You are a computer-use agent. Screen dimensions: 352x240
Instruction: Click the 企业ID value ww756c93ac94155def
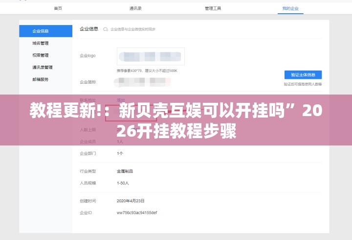[x=137, y=213]
